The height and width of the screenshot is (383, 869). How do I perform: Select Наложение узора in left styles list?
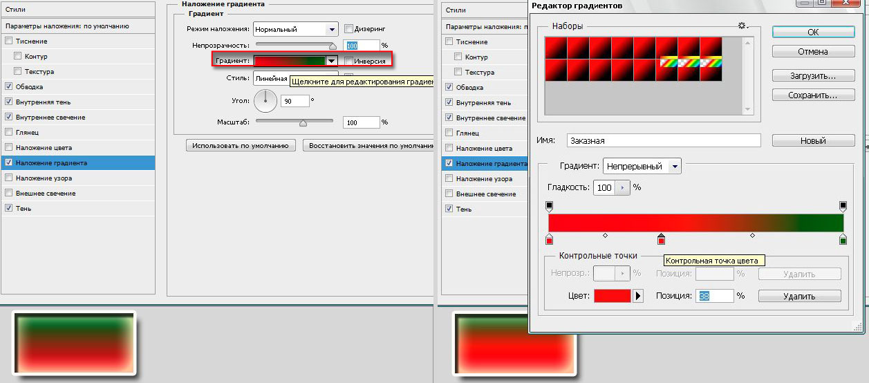(8, 178)
